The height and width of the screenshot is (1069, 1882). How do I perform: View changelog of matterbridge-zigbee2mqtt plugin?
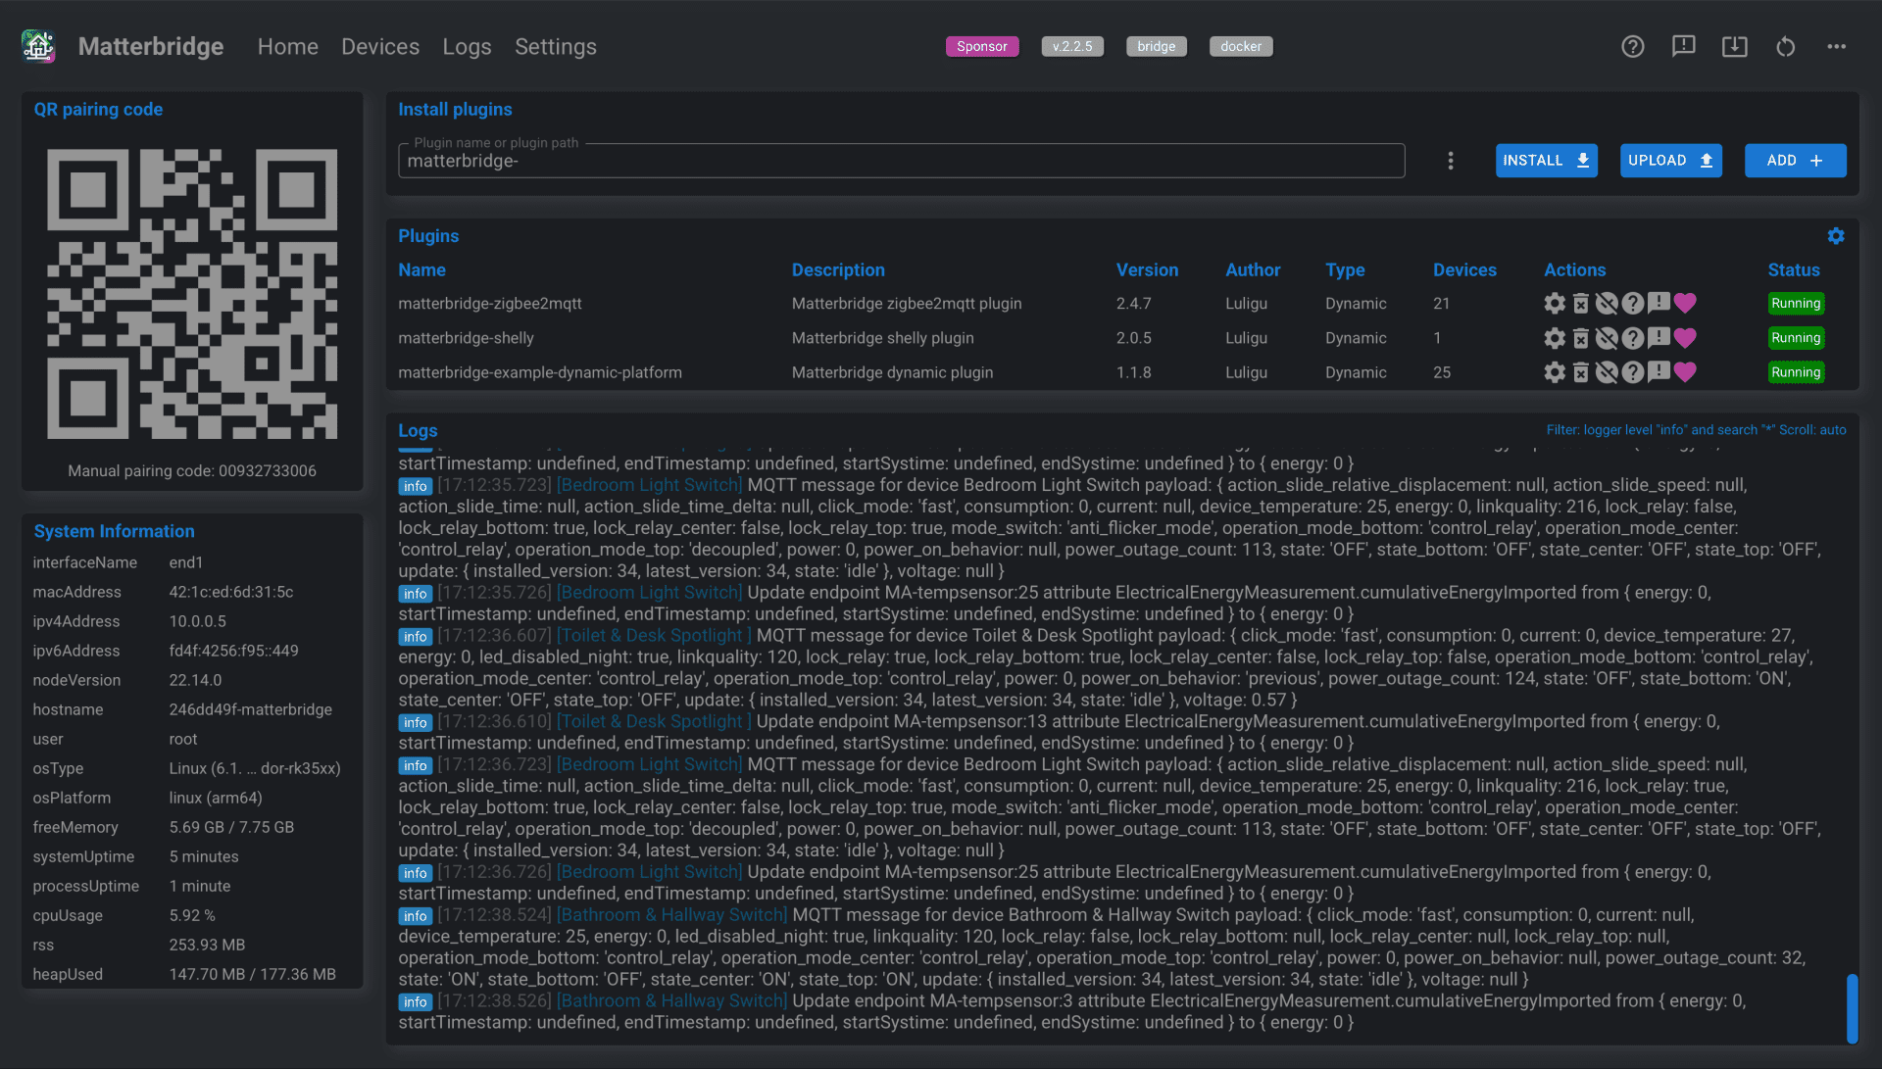1659,303
